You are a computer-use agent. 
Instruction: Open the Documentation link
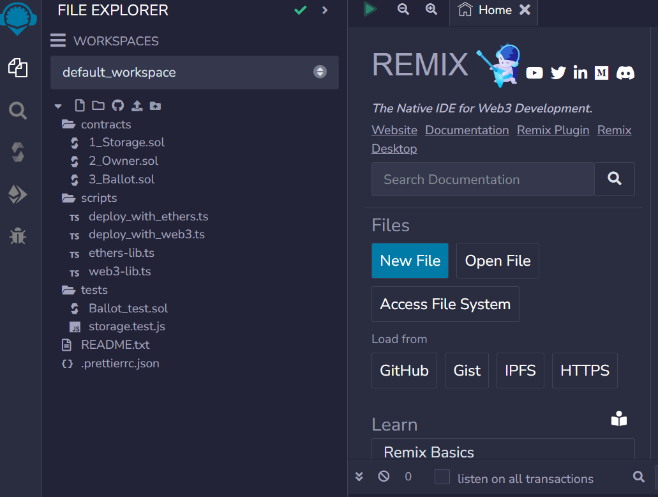467,130
